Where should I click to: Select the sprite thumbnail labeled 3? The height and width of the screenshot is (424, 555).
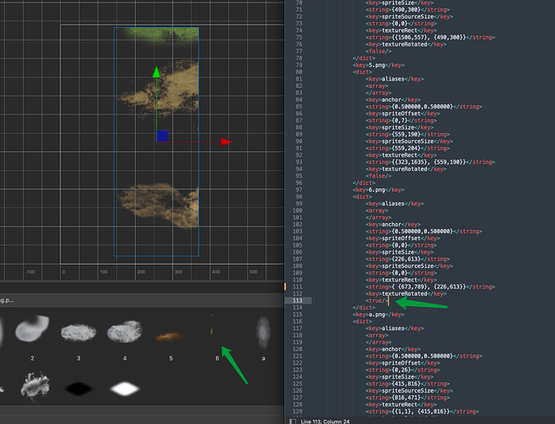point(78,333)
